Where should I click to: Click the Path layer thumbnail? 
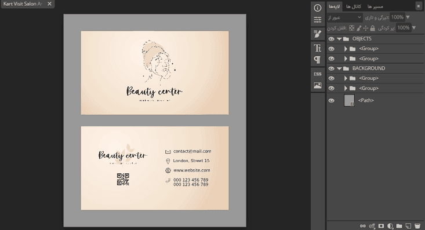(349, 100)
